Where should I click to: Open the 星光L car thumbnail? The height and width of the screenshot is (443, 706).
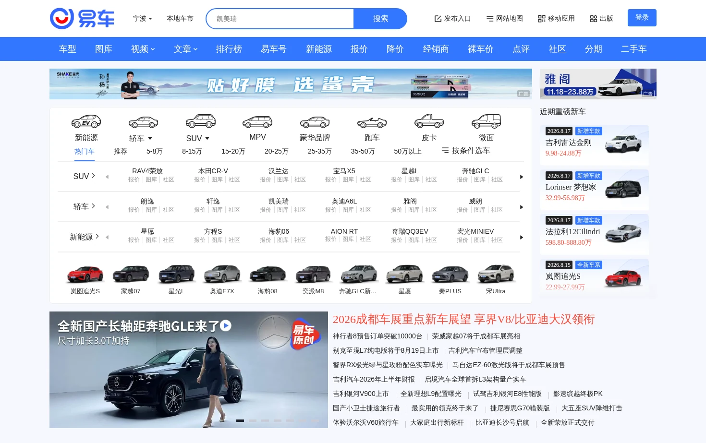pyautogui.click(x=176, y=274)
